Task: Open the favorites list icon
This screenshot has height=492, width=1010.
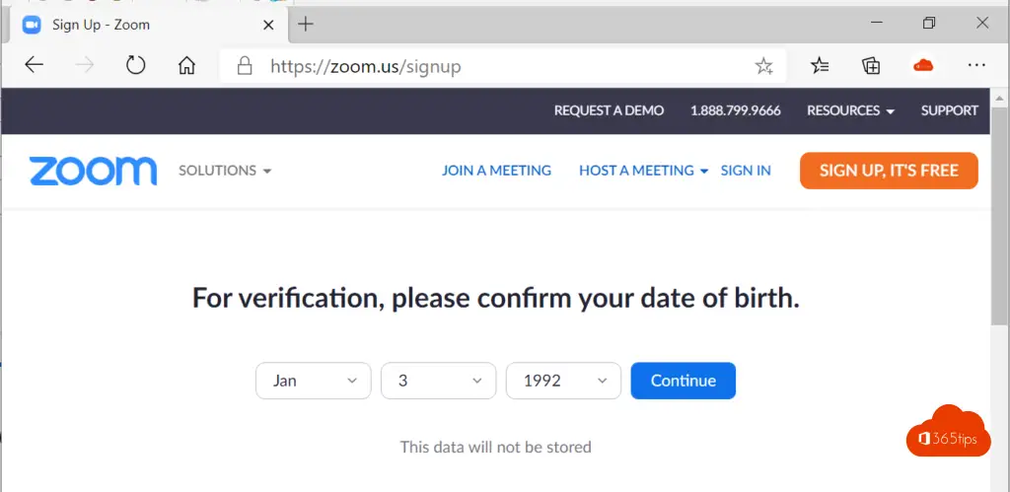Action: [x=820, y=66]
